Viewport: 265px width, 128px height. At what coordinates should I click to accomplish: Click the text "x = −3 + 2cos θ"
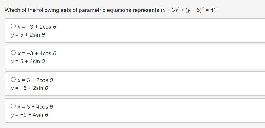[37, 27]
